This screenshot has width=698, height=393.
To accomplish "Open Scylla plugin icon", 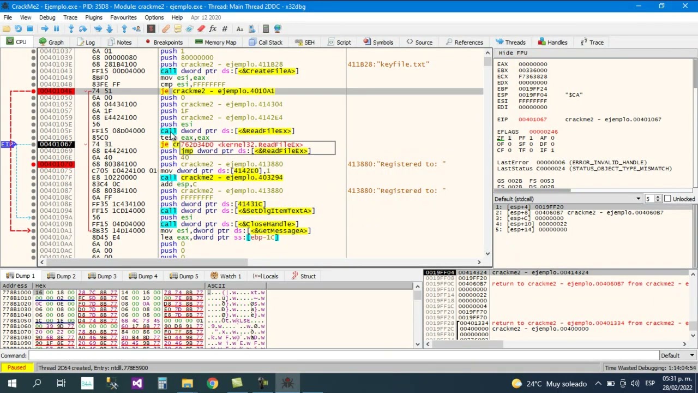I will pyautogui.click(x=151, y=28).
